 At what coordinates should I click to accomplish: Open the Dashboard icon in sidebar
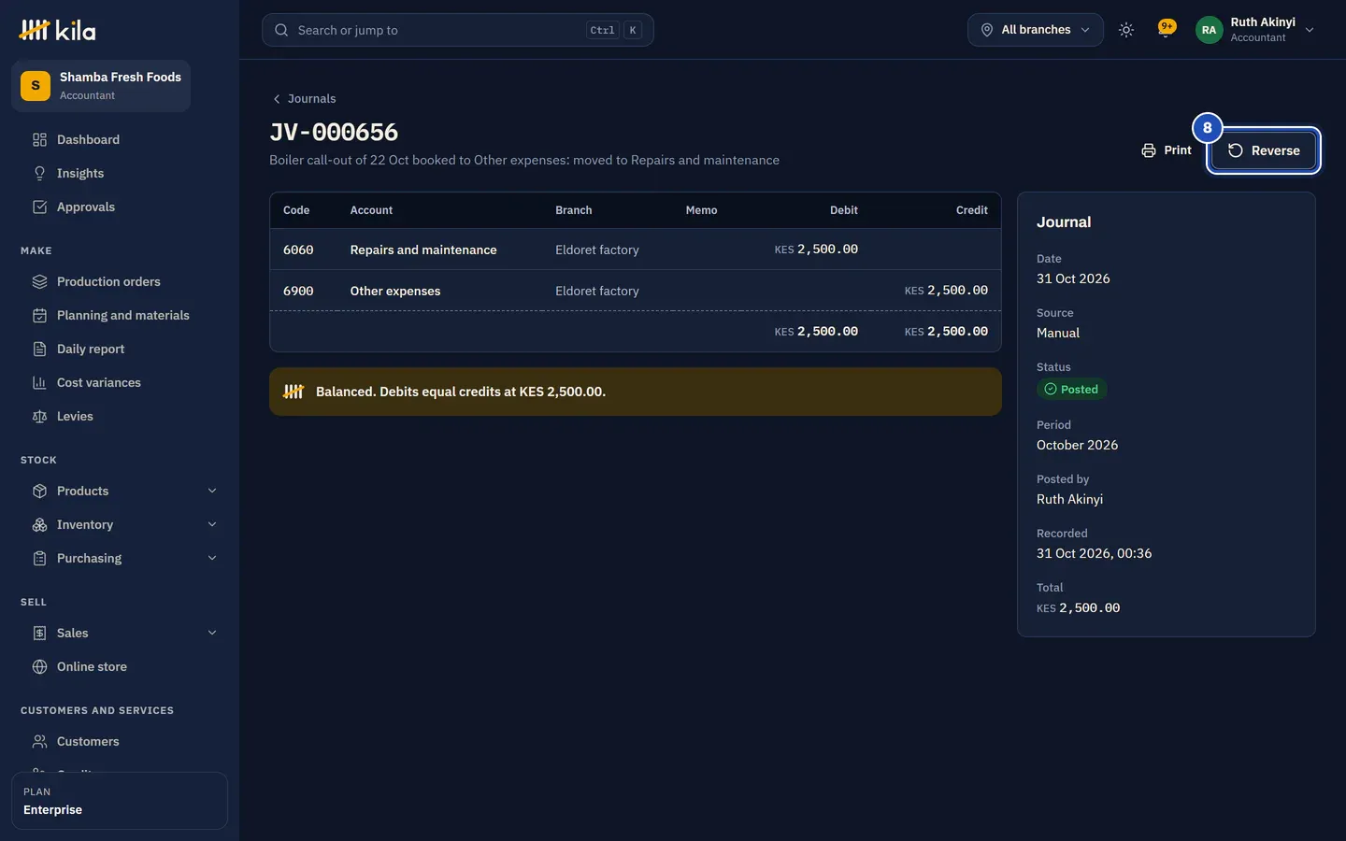(x=39, y=140)
